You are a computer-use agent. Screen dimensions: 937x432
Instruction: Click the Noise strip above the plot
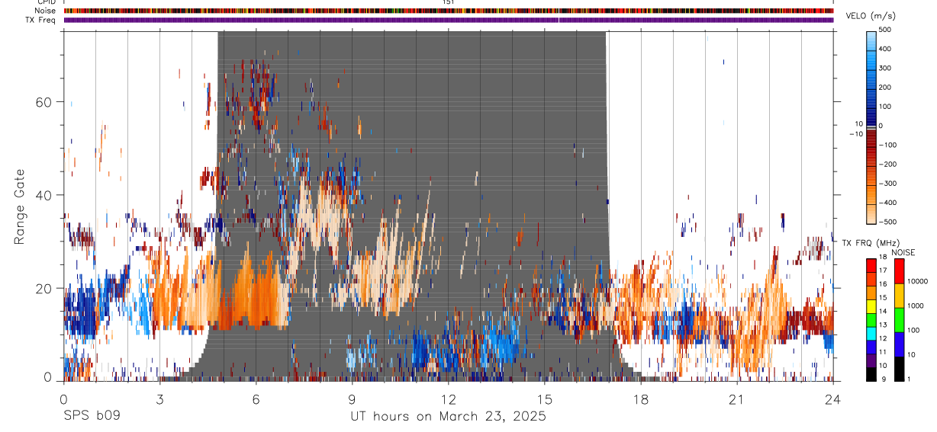pyautogui.click(x=449, y=11)
